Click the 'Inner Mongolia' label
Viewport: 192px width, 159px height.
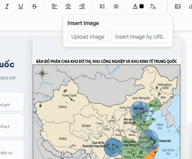(x=141, y=98)
